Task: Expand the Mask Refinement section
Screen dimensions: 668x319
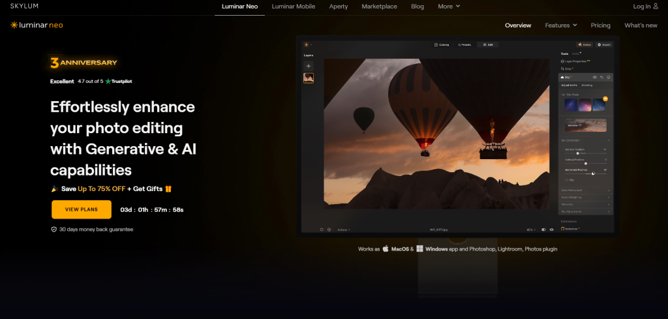Action: click(x=586, y=190)
